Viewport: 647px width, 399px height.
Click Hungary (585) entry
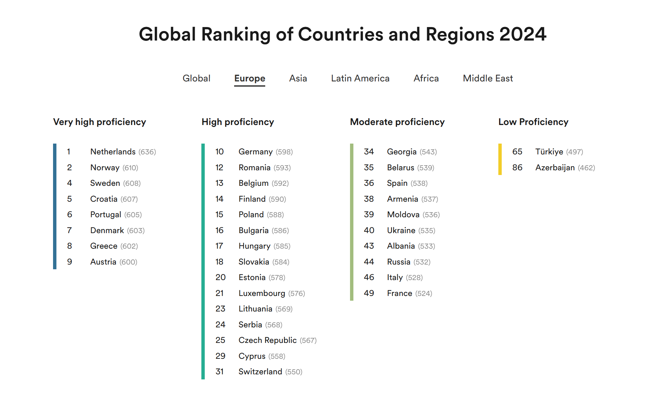coord(265,246)
